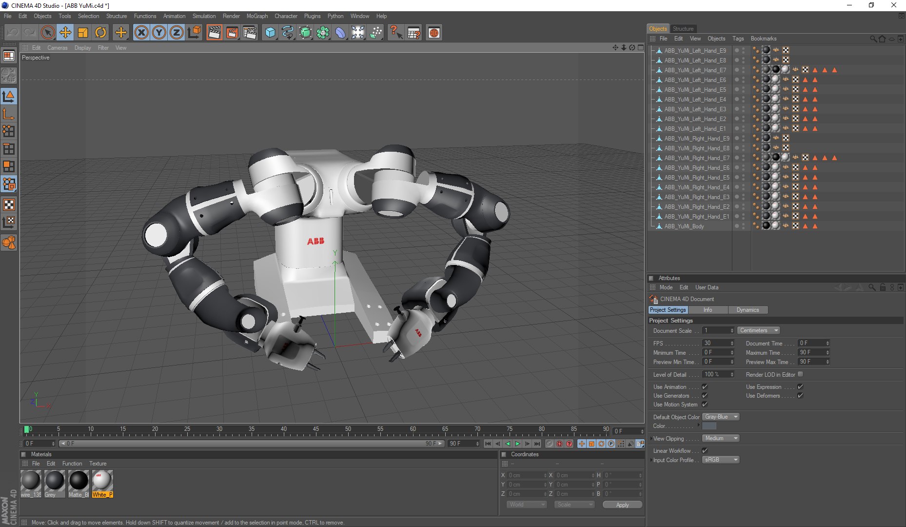The width and height of the screenshot is (906, 527).
Task: Toggle Use Generators checkbox
Action: click(x=705, y=395)
